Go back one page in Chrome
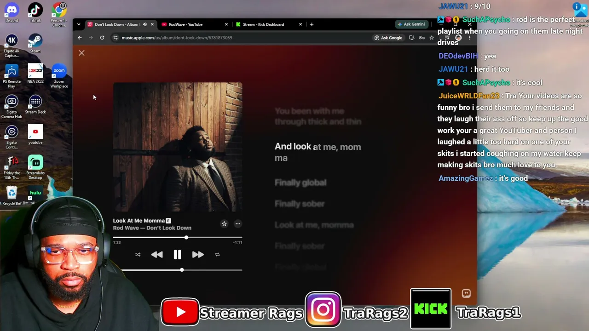 80,38
